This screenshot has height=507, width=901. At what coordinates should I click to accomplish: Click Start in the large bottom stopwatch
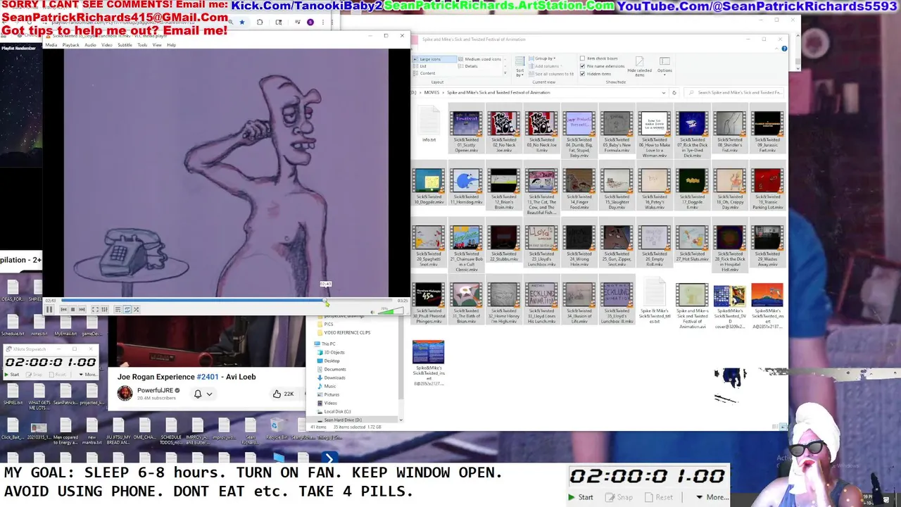pyautogui.click(x=581, y=497)
